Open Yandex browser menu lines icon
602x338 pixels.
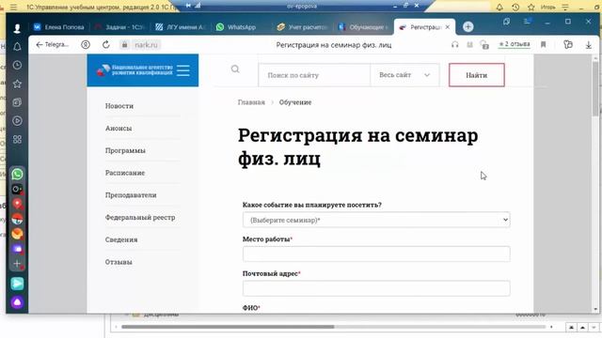[x=527, y=22]
